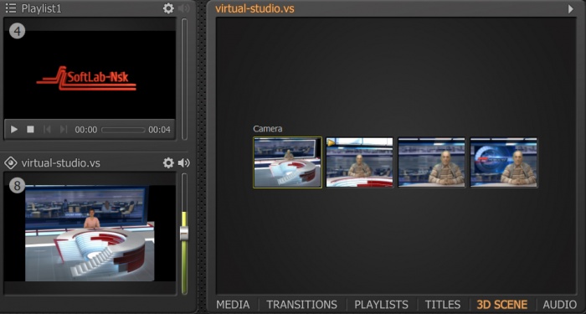
Task: Skip to previous playlist item
Action: point(47,129)
